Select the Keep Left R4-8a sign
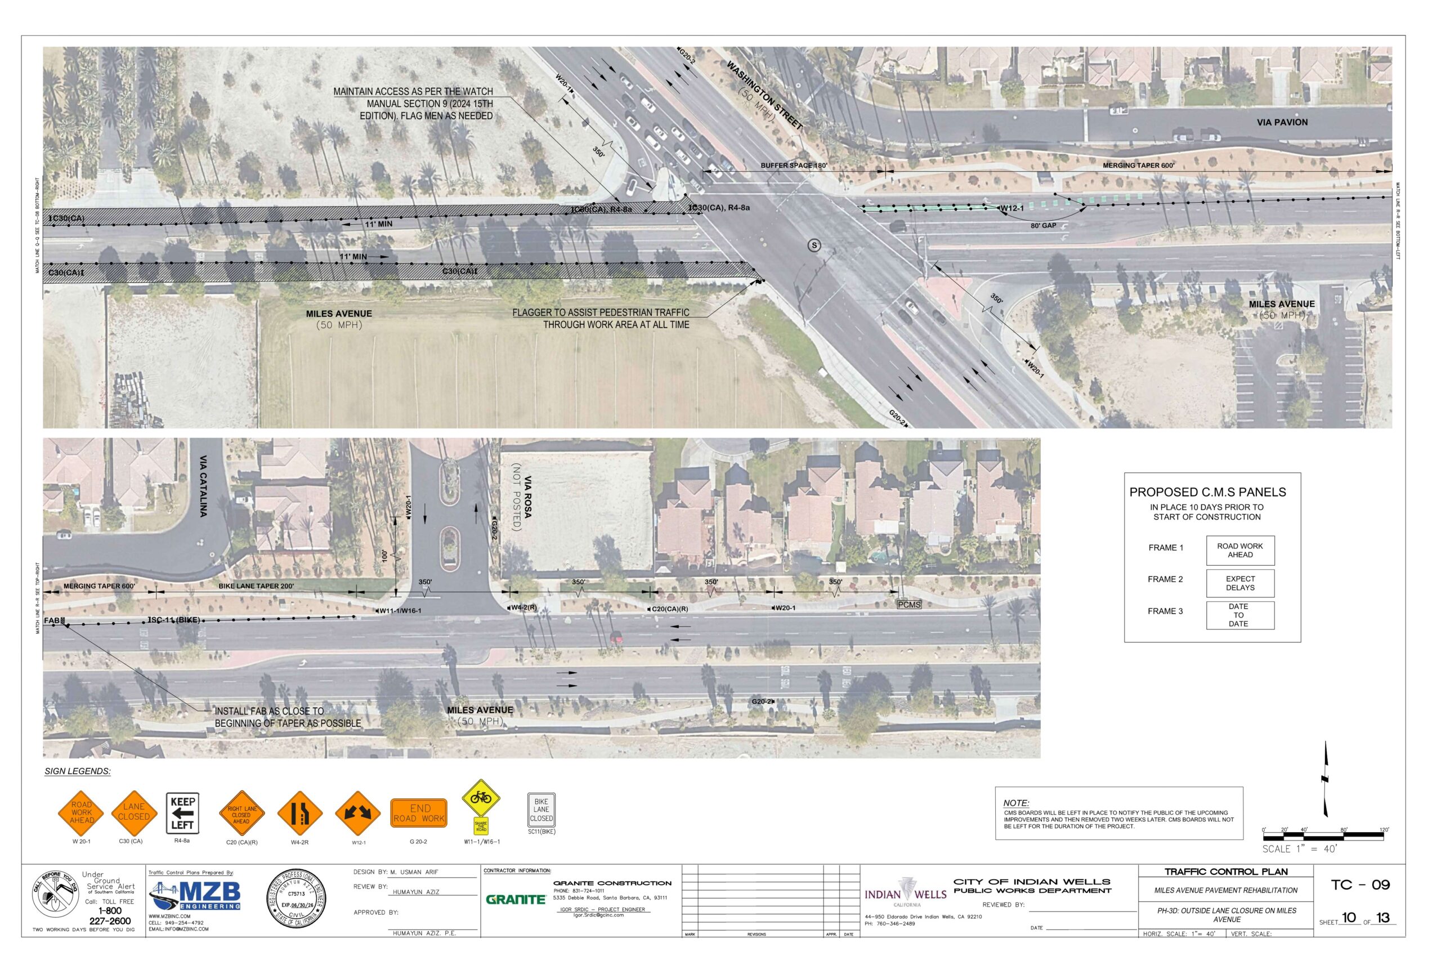Image resolution: width=1441 pixels, height=961 pixels. (182, 814)
